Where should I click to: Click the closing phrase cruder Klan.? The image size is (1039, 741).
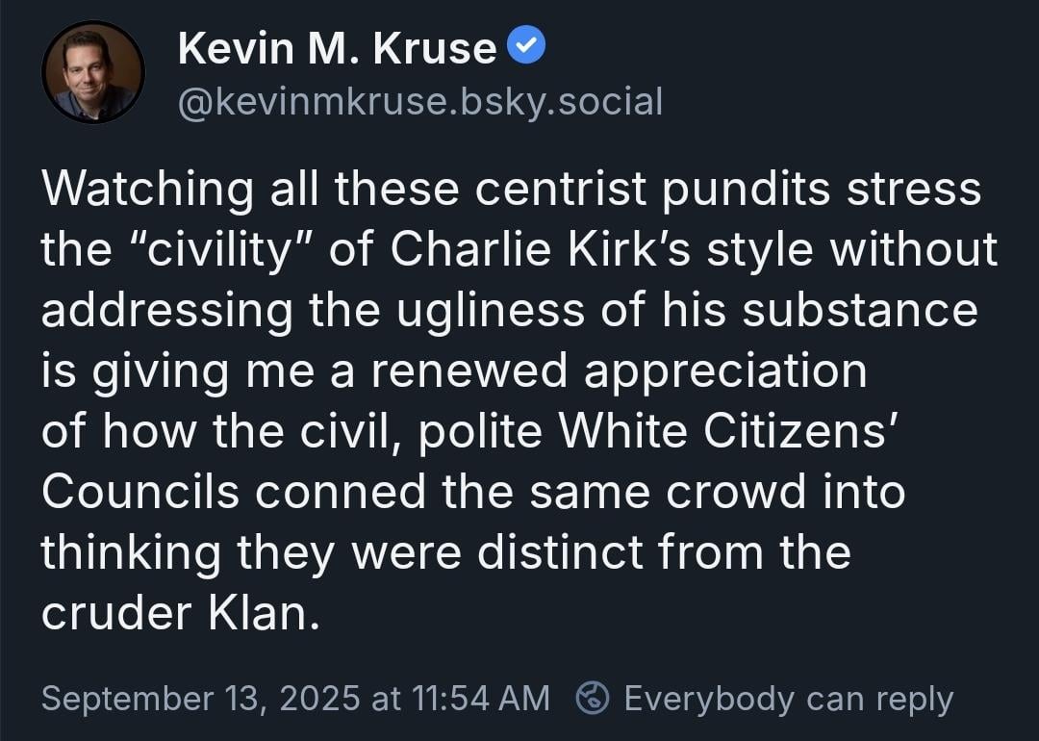pyautogui.click(x=181, y=614)
